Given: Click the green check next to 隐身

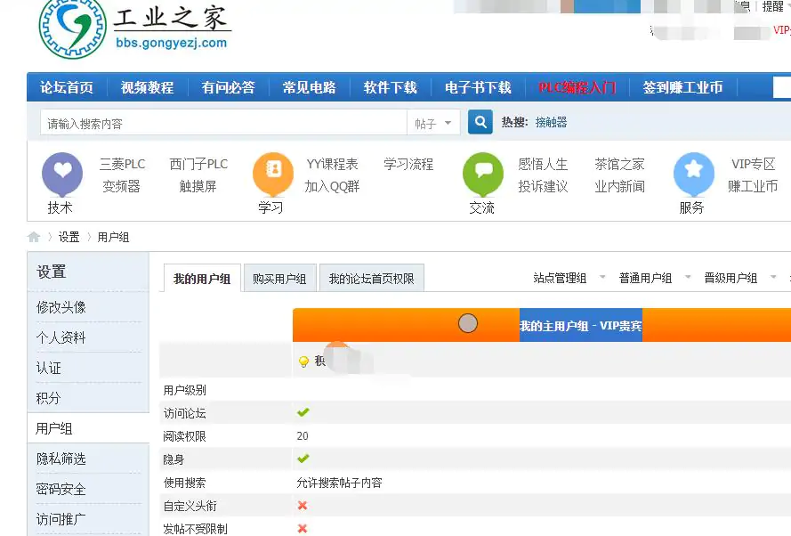Looking at the screenshot, I should click(x=303, y=459).
